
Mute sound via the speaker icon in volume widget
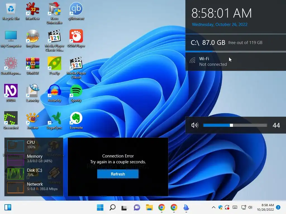click(195, 125)
